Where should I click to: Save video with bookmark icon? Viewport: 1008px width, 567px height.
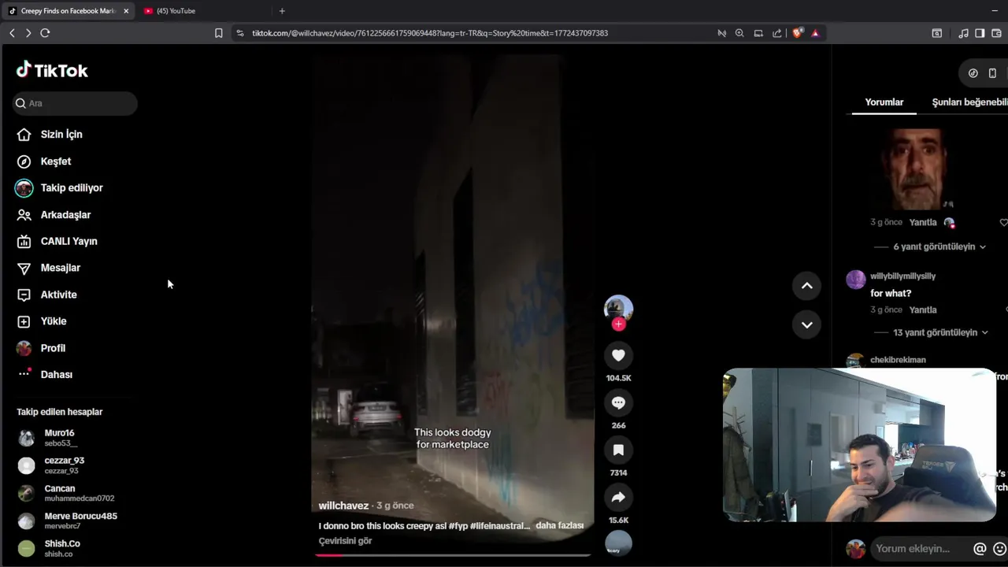pyautogui.click(x=618, y=450)
